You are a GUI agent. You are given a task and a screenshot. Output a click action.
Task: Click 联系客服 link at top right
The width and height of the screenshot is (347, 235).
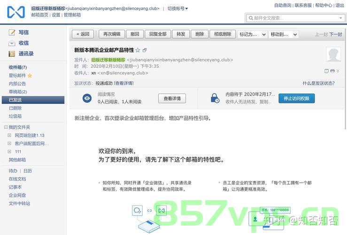coord(303,5)
